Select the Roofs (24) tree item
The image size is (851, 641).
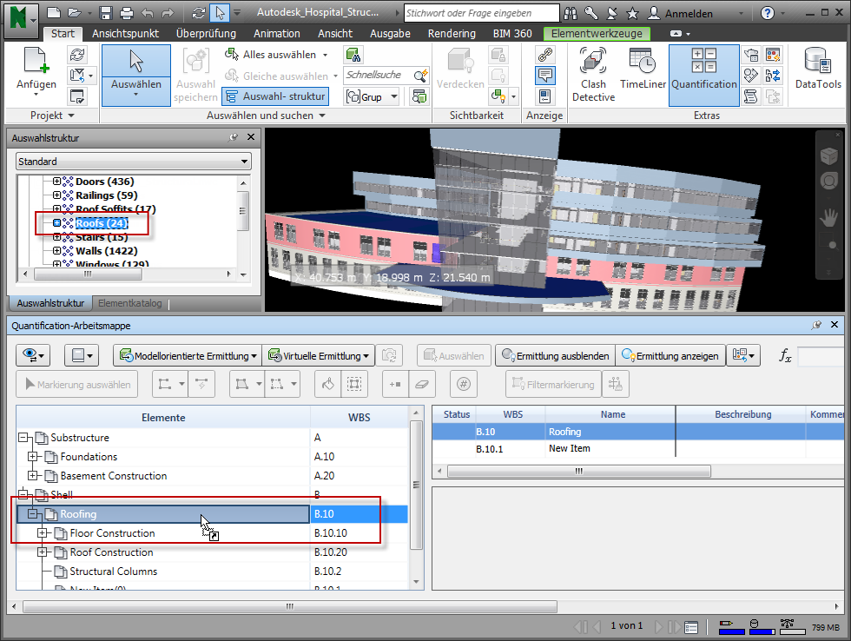[x=102, y=223]
